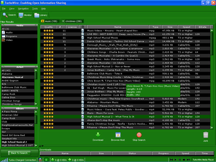
Task: Filter results by Video media type
Action: (9, 40)
